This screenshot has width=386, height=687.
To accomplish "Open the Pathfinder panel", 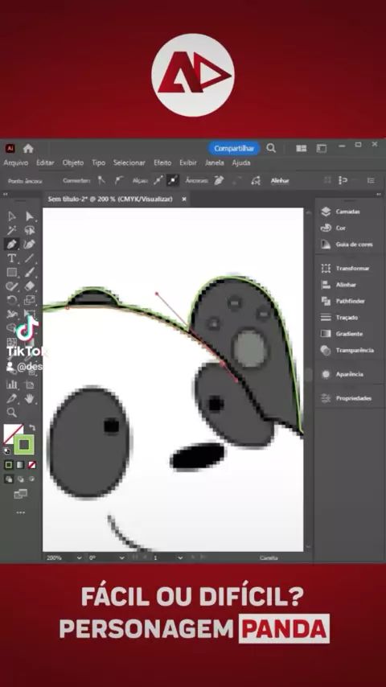I will (x=343, y=301).
